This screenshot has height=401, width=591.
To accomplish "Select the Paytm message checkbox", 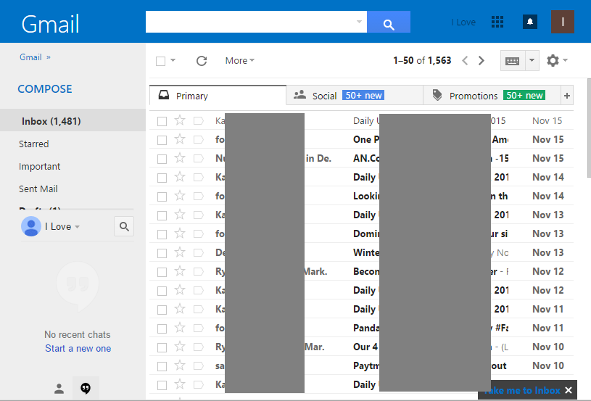I will 162,366.
